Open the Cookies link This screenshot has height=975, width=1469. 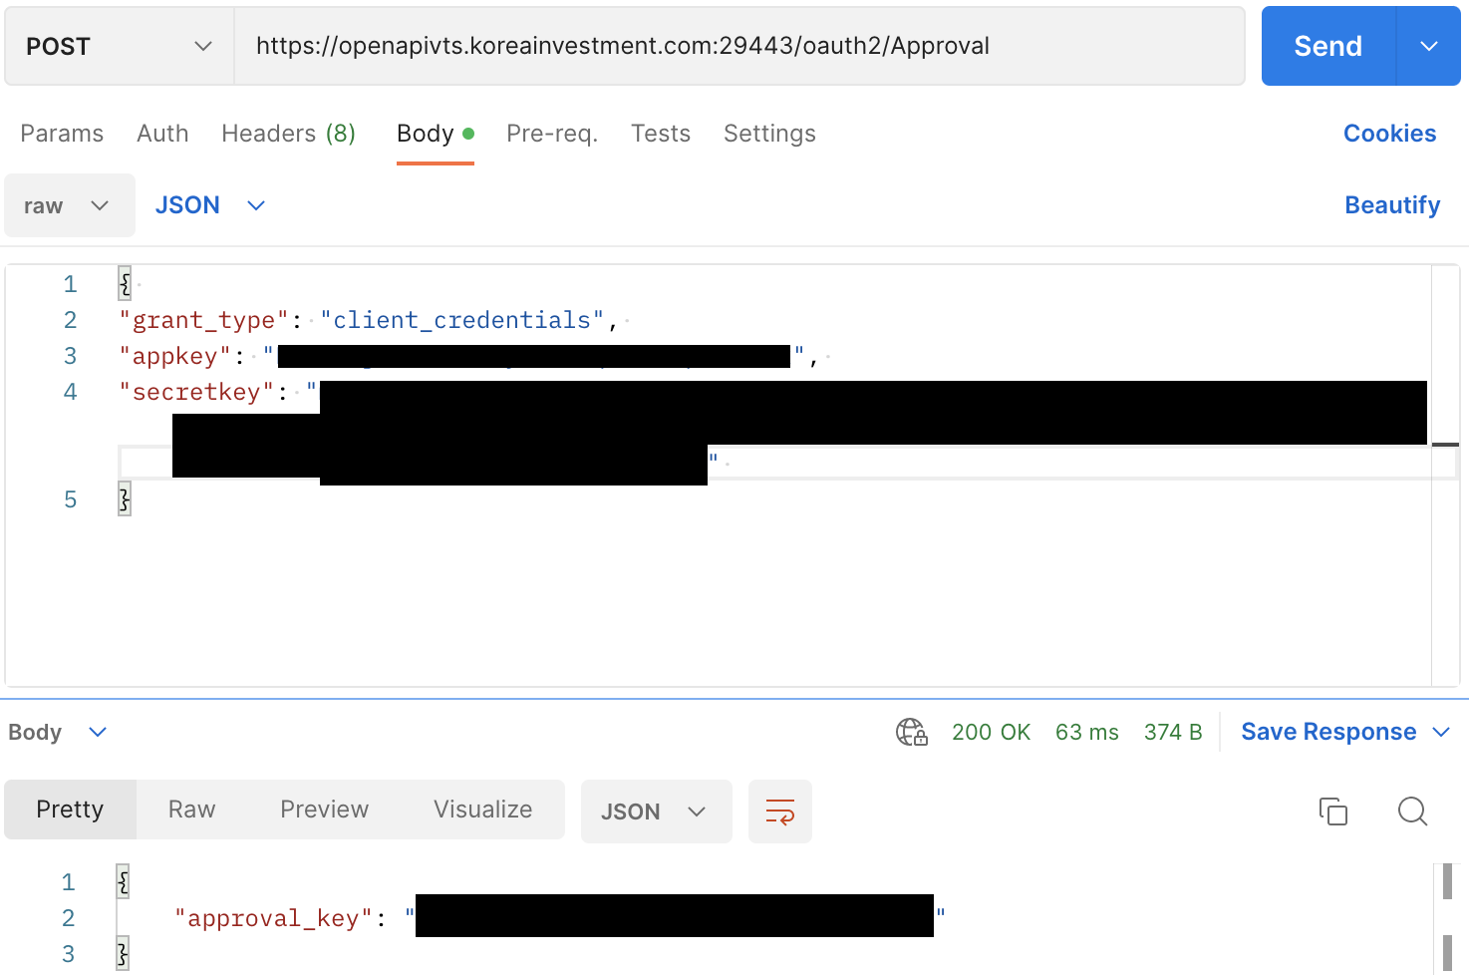click(x=1389, y=134)
